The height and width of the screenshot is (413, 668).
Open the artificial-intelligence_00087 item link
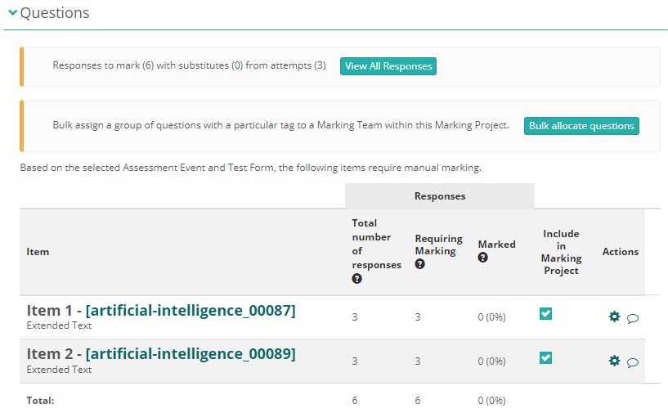(190, 310)
